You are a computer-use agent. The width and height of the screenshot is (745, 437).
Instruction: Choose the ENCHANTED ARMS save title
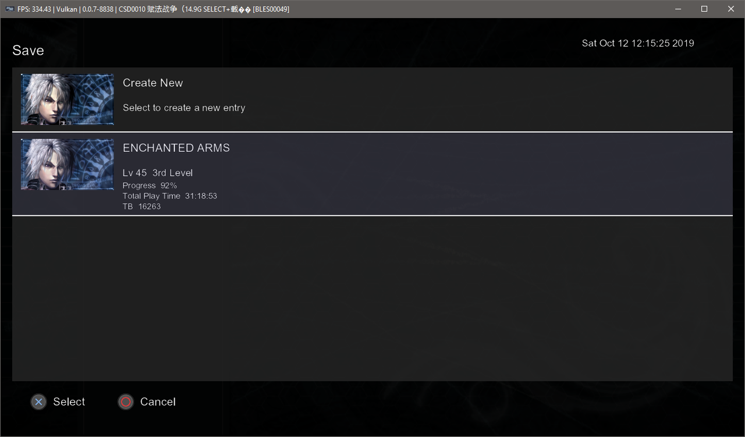click(176, 148)
